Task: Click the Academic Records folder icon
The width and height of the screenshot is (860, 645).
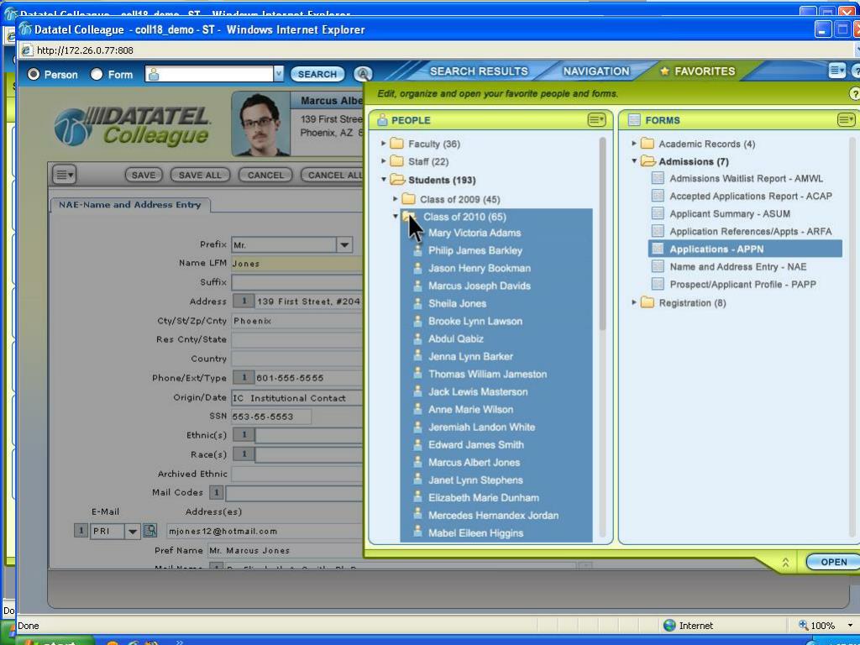Action: (x=648, y=143)
